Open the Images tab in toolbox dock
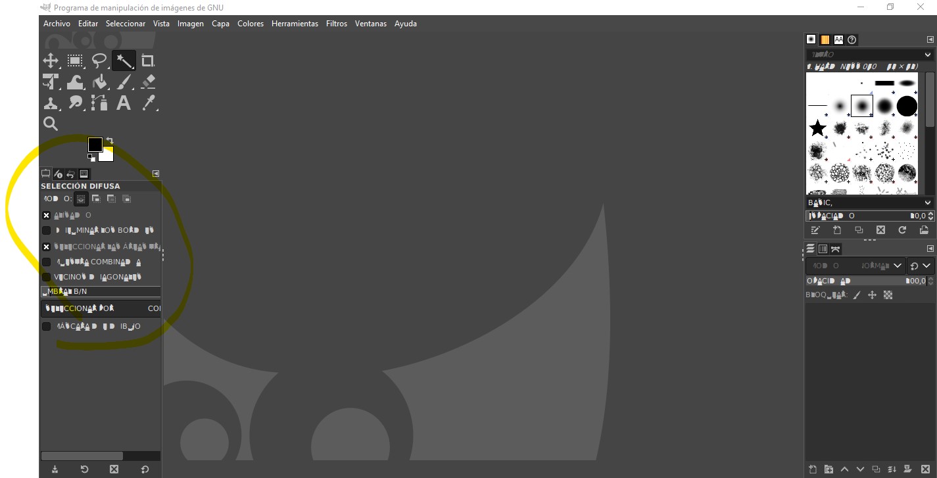 point(84,174)
